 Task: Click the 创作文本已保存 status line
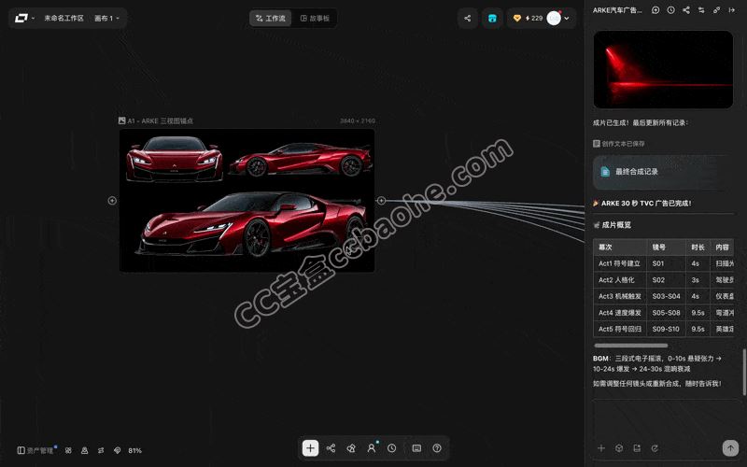[x=618, y=144]
